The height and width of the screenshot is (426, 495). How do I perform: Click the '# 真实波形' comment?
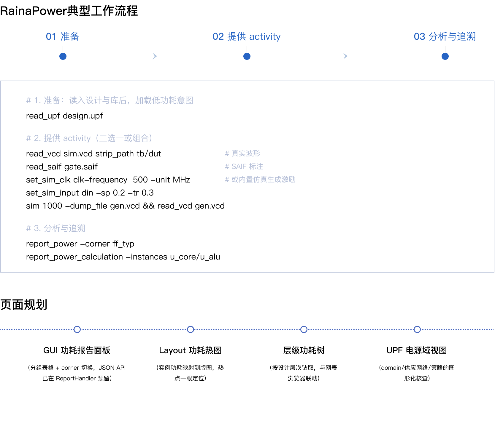pos(242,153)
